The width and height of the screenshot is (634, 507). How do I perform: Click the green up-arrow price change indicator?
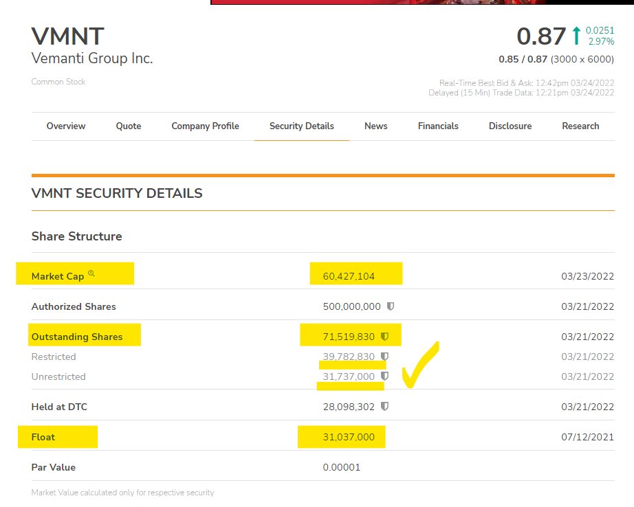coord(577,36)
